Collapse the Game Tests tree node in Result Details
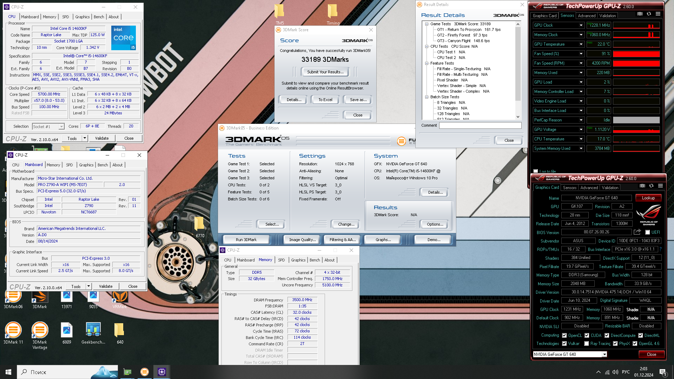This screenshot has height=379, width=674. tap(427, 24)
